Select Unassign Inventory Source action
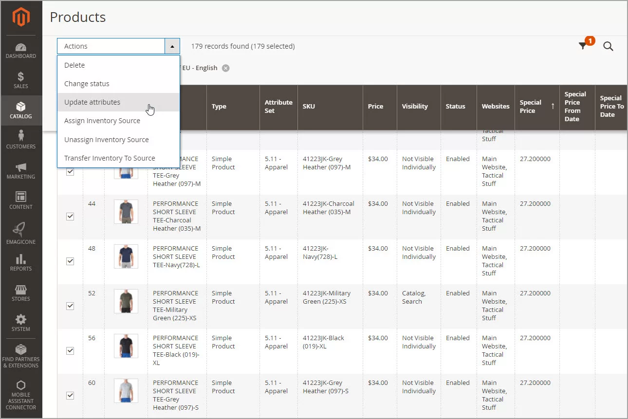This screenshot has height=419, width=628. (x=118, y=140)
